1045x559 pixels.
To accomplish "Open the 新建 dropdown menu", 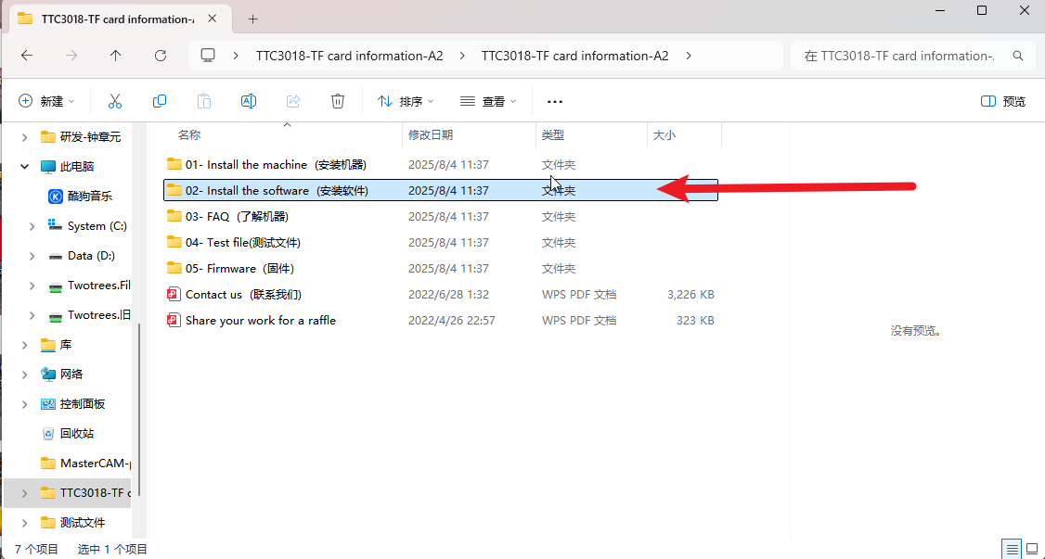I will tap(46, 101).
